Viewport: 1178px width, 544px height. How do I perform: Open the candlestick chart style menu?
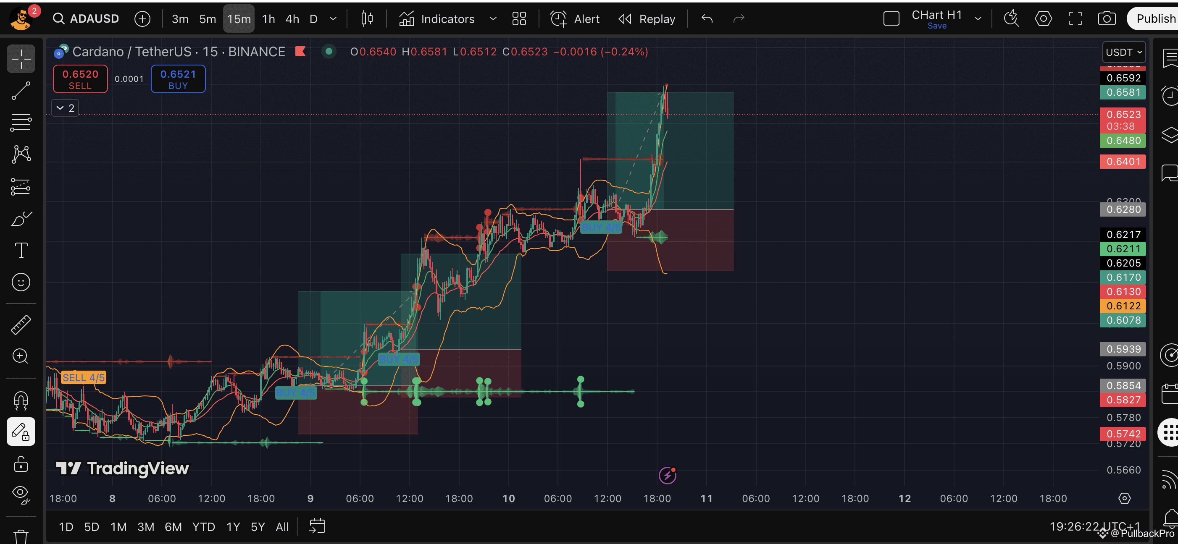tap(367, 19)
